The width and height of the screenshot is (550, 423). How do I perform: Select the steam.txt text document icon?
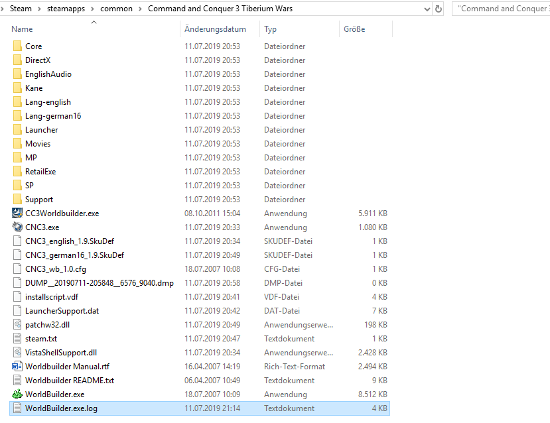pos(16,338)
